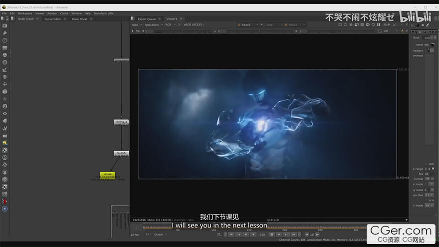Open the File menu
This screenshot has height=247, width=439.
4,13
